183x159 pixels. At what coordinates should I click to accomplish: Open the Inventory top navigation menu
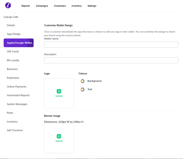[76, 6]
